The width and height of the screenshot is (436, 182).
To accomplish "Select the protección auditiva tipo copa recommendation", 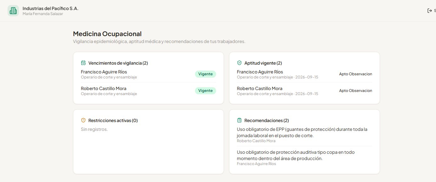I will click(x=296, y=155).
